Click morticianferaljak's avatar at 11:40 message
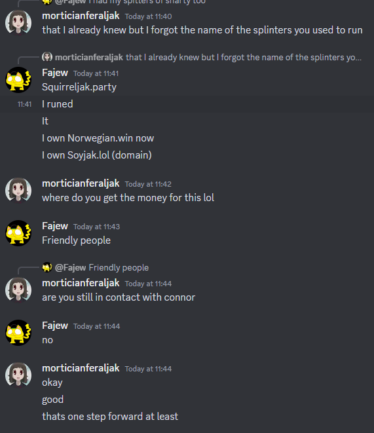 coord(18,22)
